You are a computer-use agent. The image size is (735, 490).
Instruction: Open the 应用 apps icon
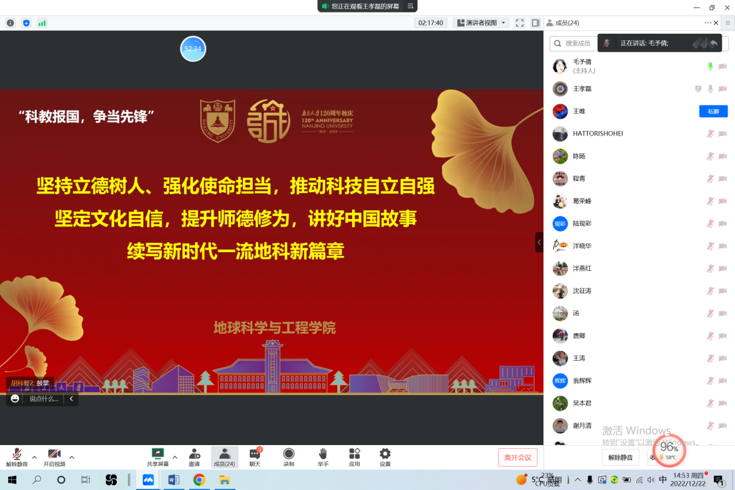354,455
